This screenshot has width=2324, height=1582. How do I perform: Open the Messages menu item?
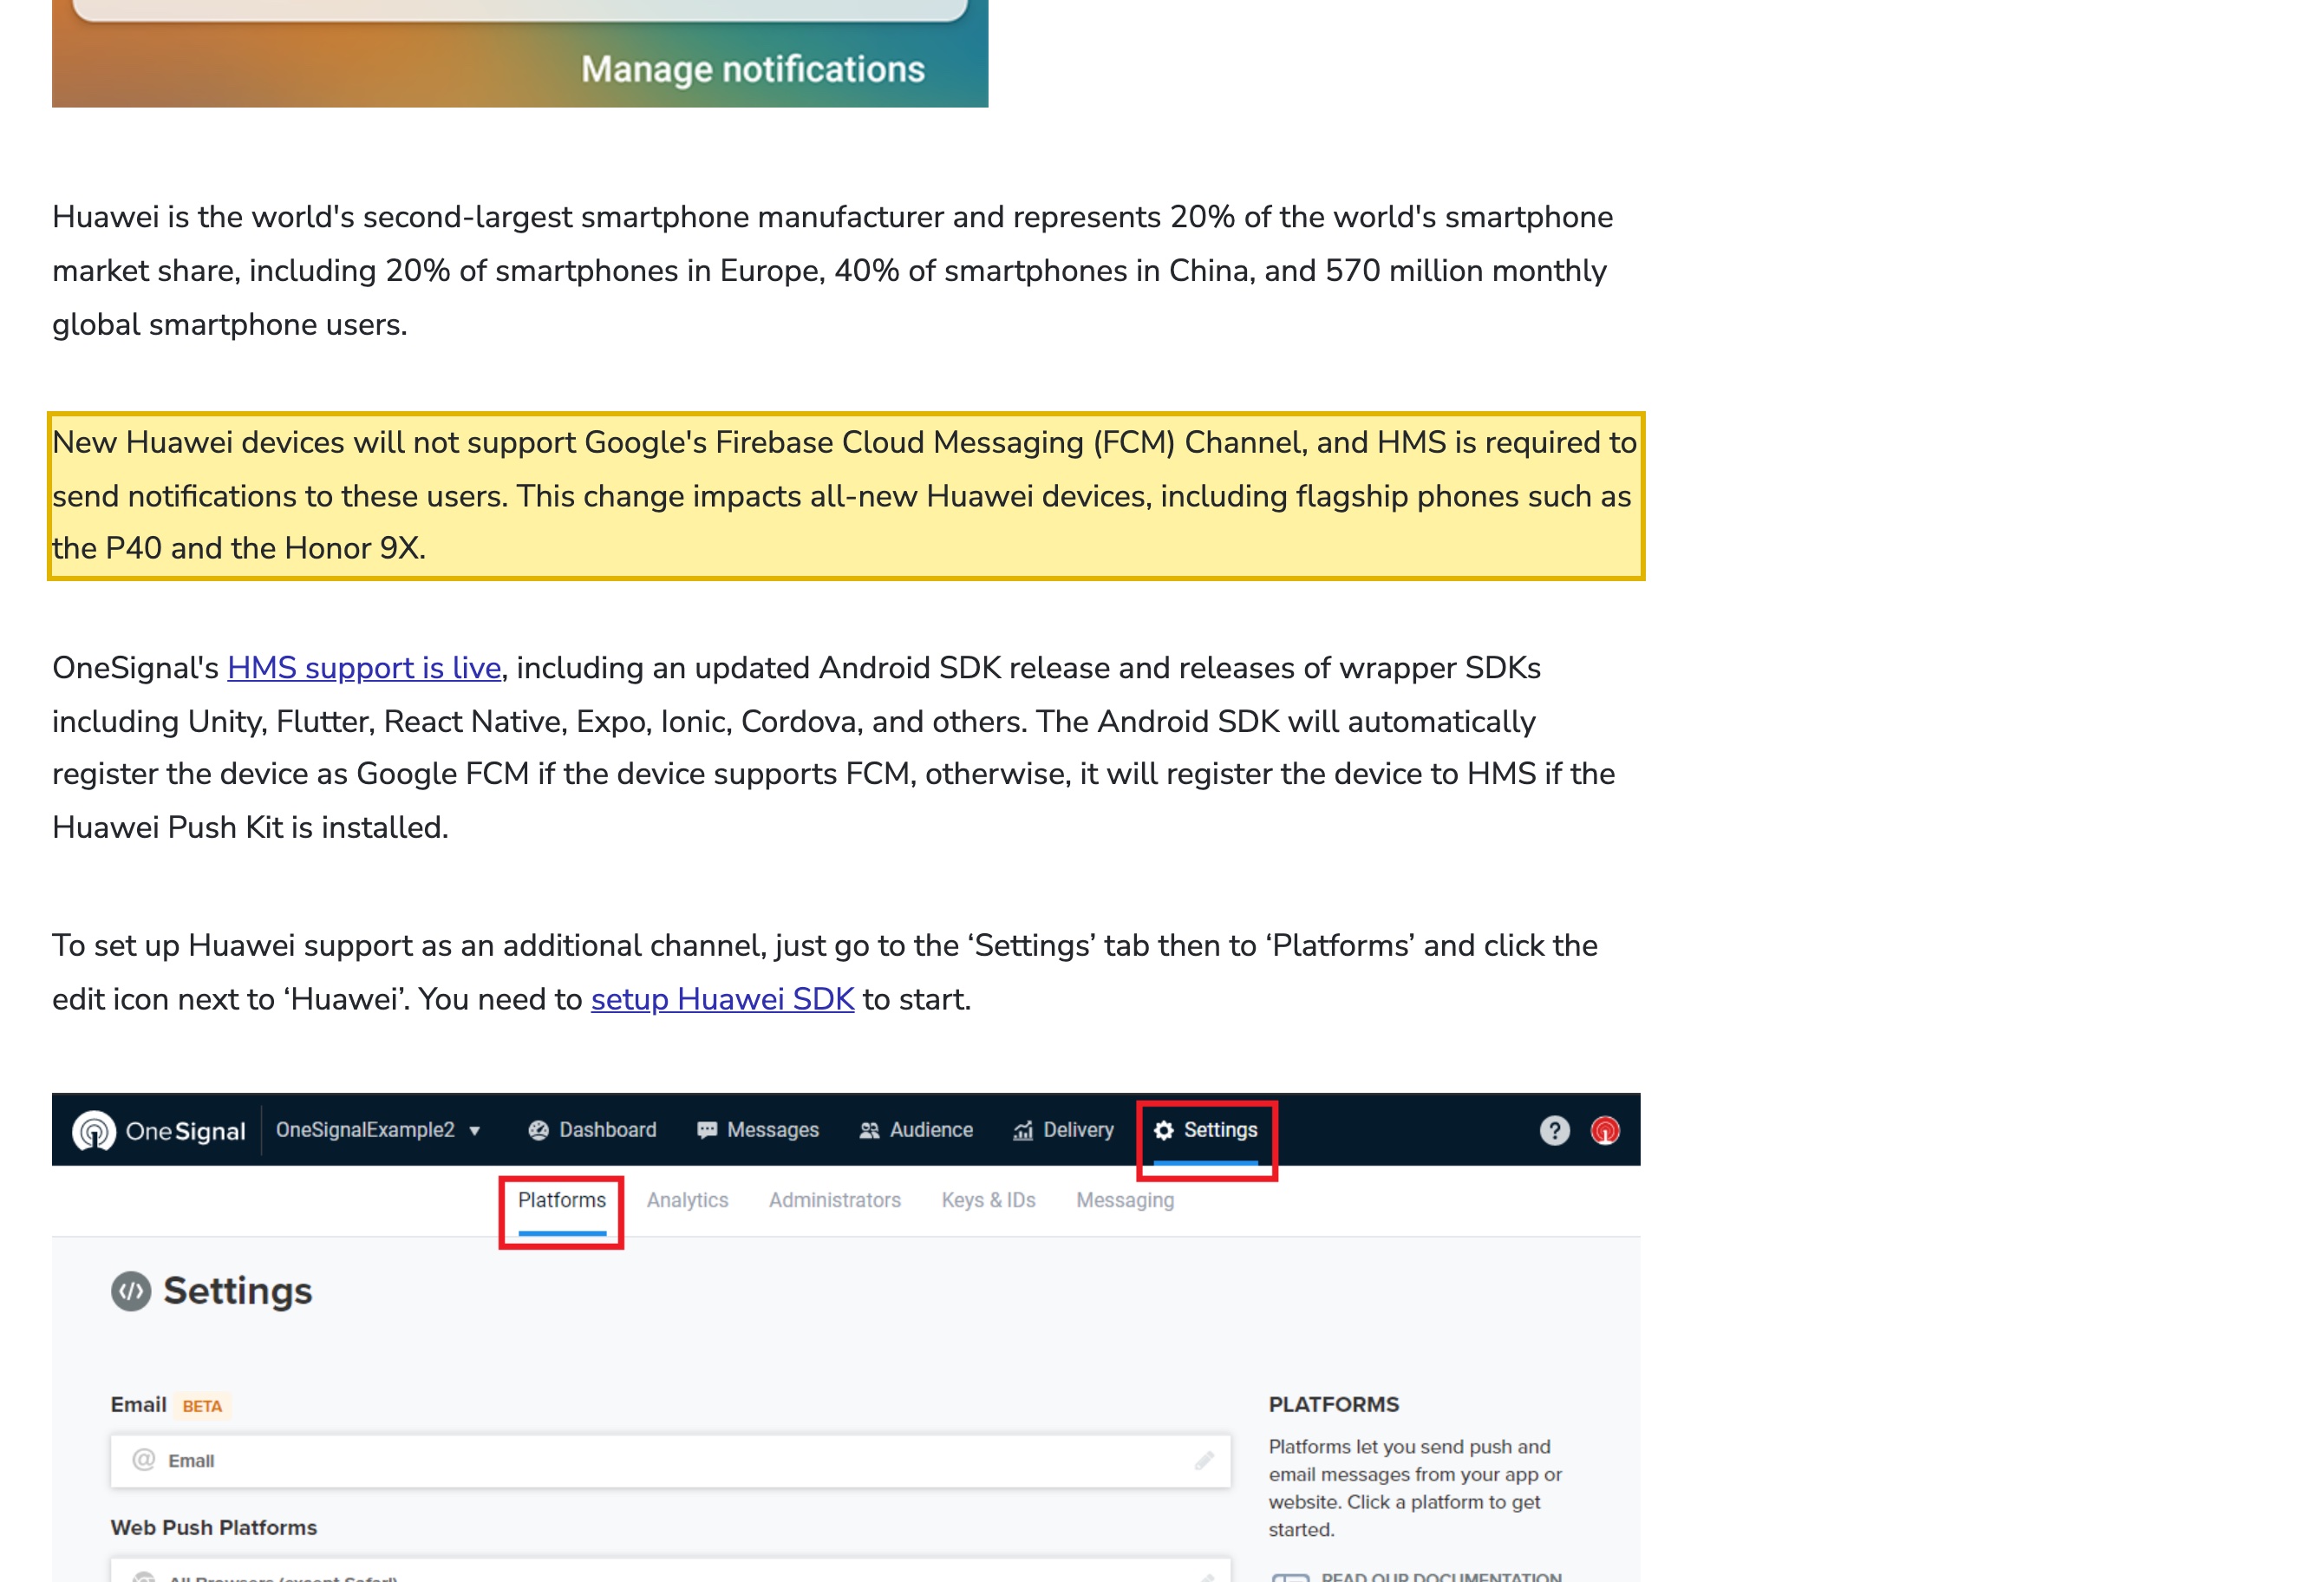[x=758, y=1130]
